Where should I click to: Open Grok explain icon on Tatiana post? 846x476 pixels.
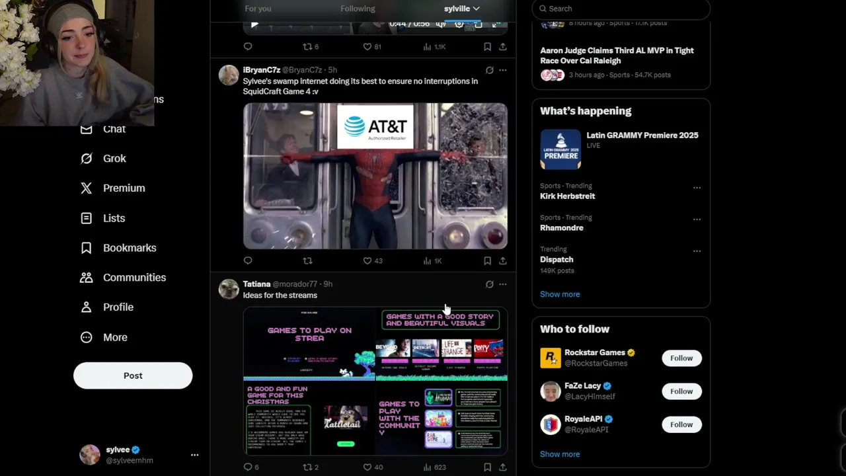point(489,284)
